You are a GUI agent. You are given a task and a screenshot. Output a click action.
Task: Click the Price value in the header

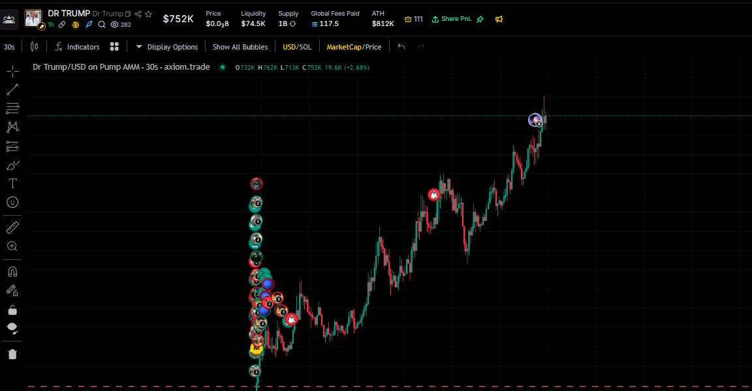coord(217,23)
